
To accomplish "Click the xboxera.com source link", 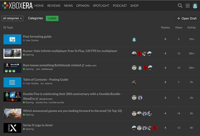I will tap(46, 99).
